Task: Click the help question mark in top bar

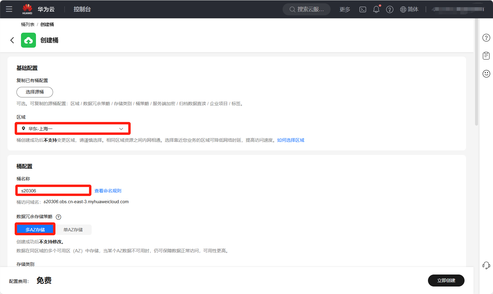Action: tap(390, 10)
